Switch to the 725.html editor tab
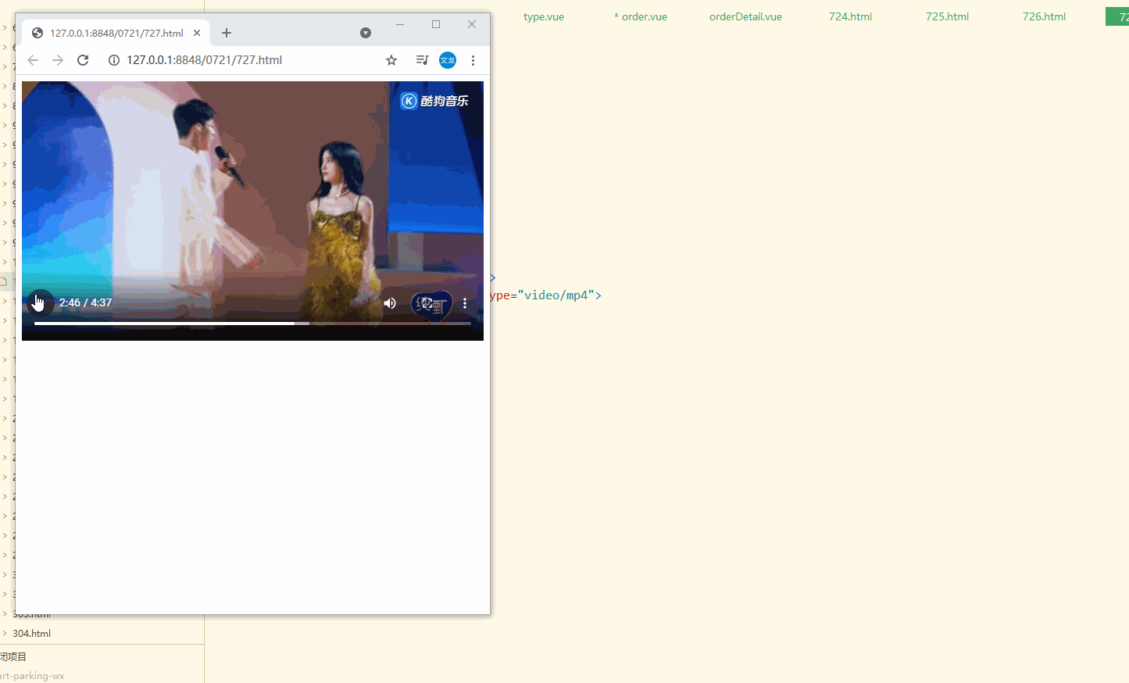Viewport: 1129px width, 683px height. (947, 16)
